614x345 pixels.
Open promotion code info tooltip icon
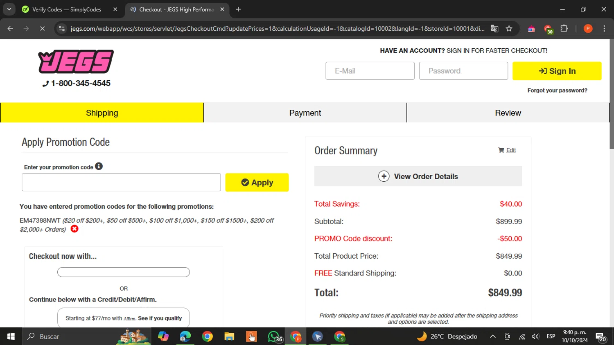point(99,166)
